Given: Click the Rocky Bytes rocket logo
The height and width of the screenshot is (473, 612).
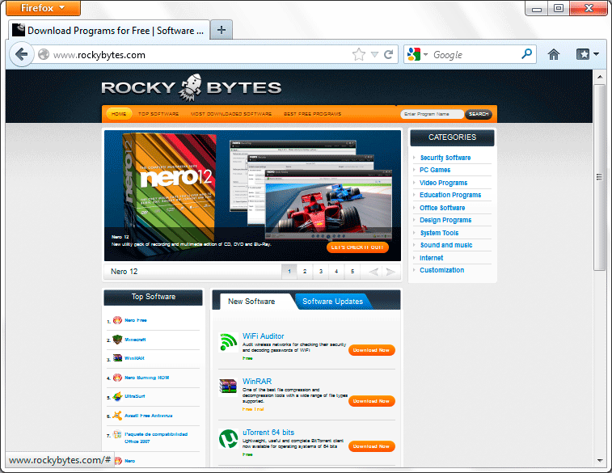Looking at the screenshot, I should pyautogui.click(x=190, y=87).
